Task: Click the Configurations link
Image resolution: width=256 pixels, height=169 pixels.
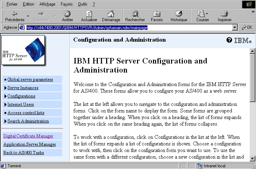Action: (22, 96)
